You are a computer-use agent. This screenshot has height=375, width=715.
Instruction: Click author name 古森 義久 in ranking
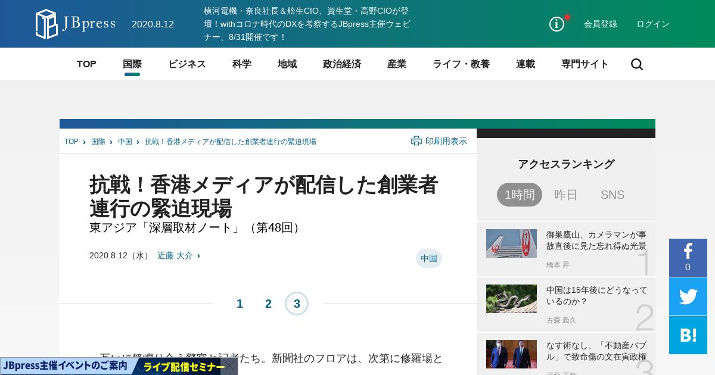(x=561, y=320)
